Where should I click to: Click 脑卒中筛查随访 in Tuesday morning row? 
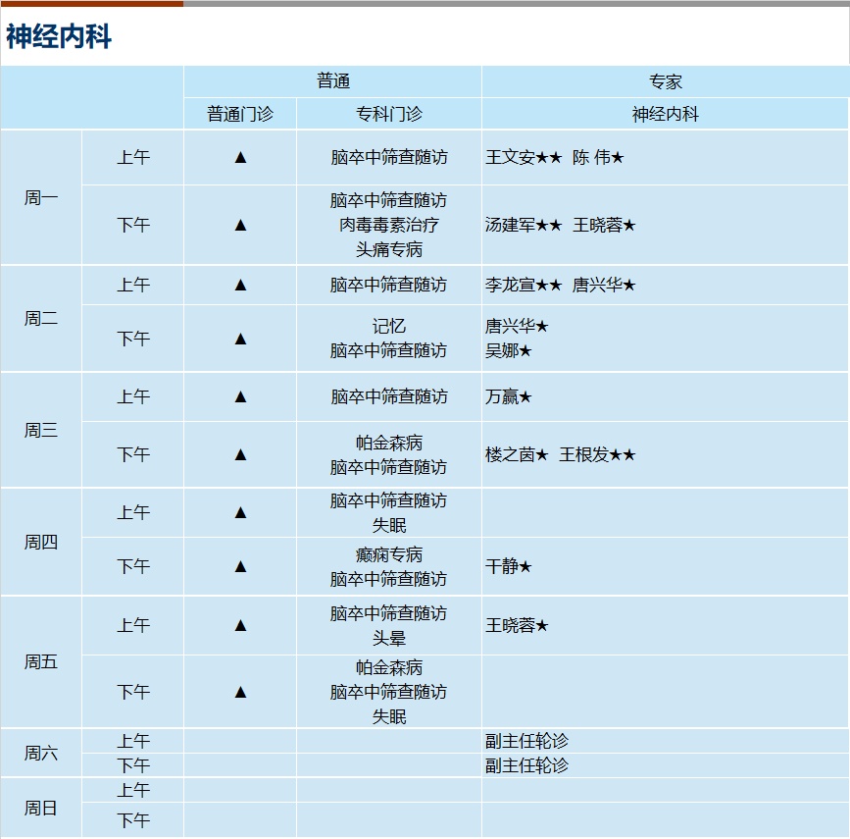pos(388,285)
